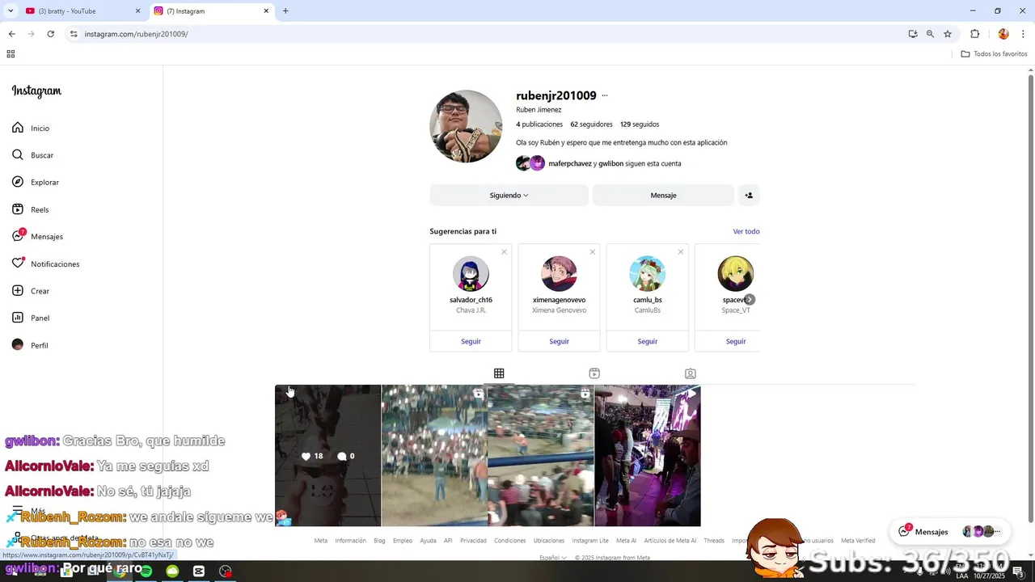Follow ximenagenovevo with Seguir
1035x582 pixels.
[x=559, y=341]
